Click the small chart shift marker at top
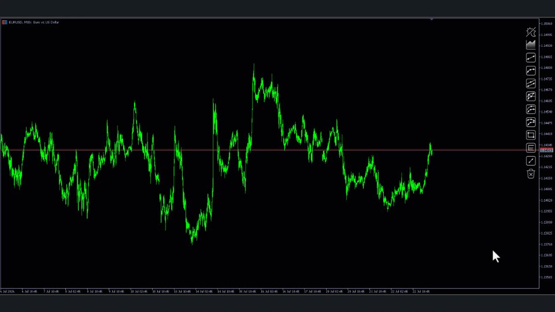Image resolution: width=555 pixels, height=312 pixels. [x=431, y=20]
